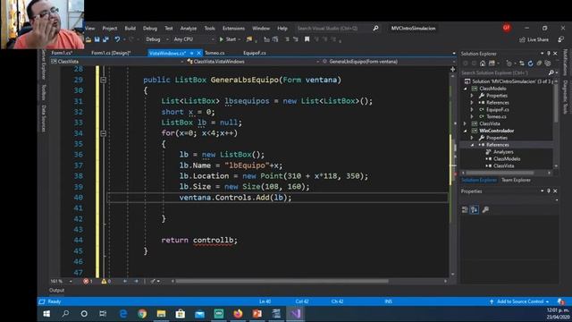The height and width of the screenshot is (322, 572).
Task: Open the Toolbox side tab
Action: [44, 92]
